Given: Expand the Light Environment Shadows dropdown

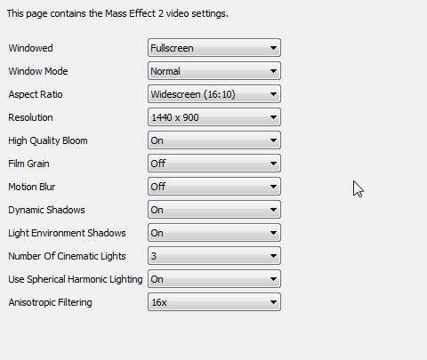Looking at the screenshot, I should pos(214,233).
